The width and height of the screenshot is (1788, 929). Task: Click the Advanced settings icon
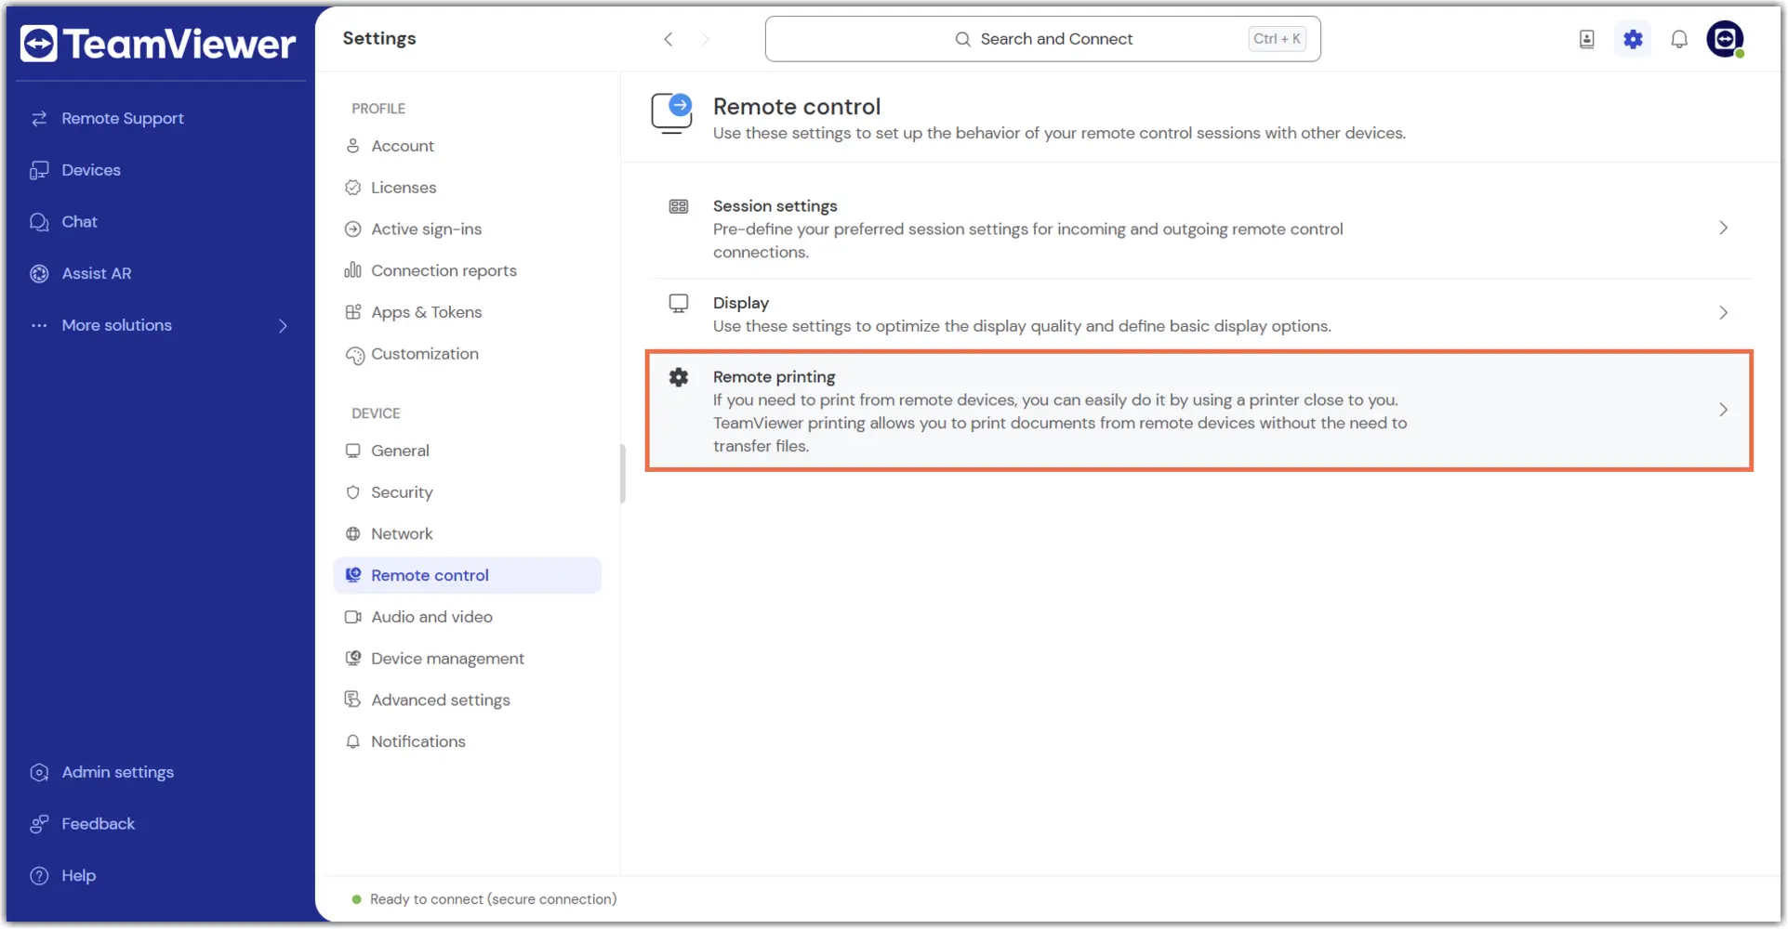coord(352,700)
